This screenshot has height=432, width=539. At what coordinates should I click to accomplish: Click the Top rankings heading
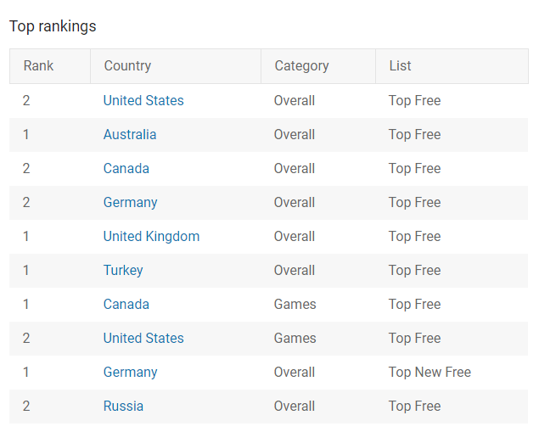[x=53, y=26]
